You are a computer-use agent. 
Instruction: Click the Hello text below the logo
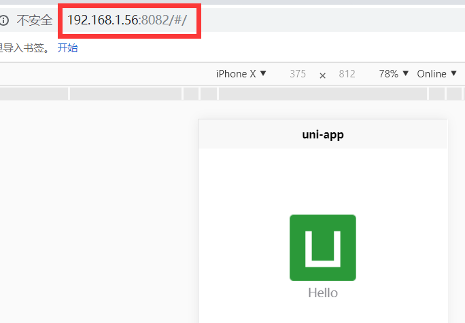click(323, 292)
